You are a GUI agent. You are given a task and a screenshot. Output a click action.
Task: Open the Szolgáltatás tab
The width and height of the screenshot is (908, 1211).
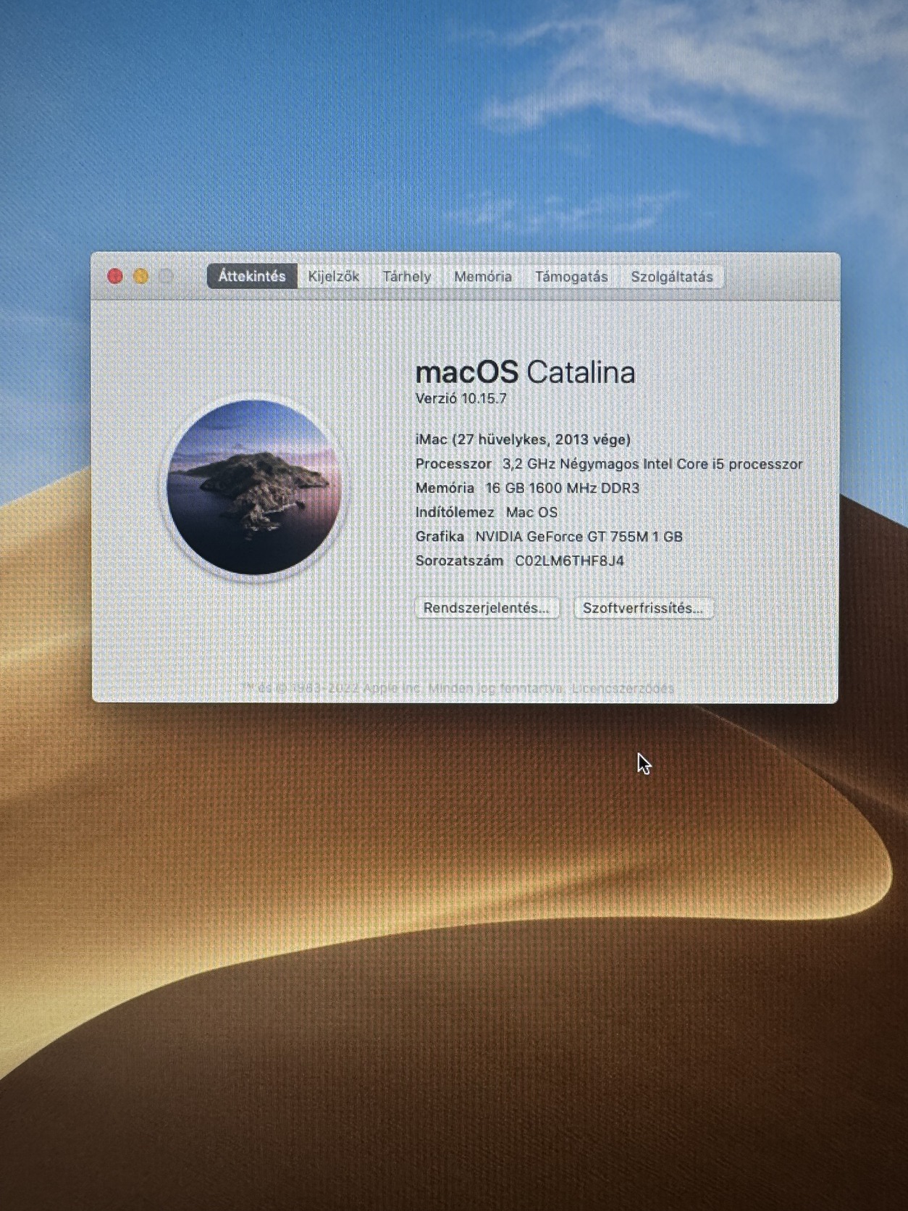point(672,276)
